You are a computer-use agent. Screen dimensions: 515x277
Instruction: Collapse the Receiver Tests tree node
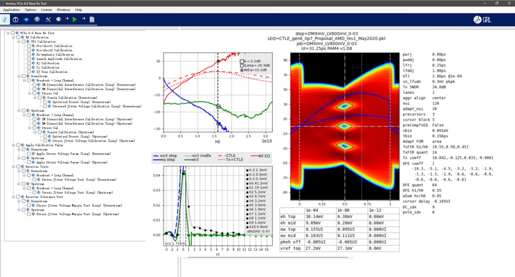[x=14, y=166]
